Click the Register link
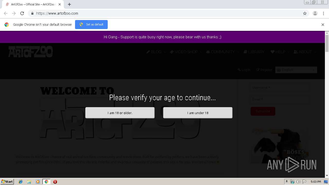Screen dimensions: 329x185 (x=264, y=70)
